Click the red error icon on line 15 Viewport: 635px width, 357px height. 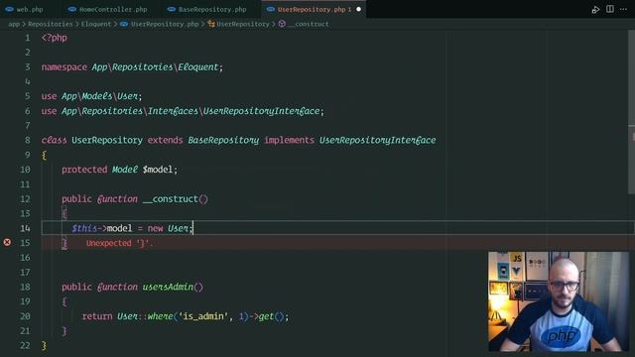[x=7, y=242]
